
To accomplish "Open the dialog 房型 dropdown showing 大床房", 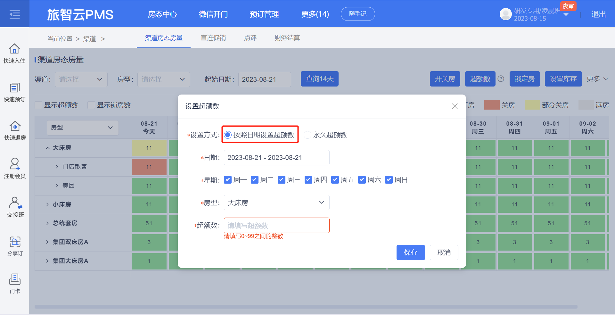I will [x=276, y=203].
